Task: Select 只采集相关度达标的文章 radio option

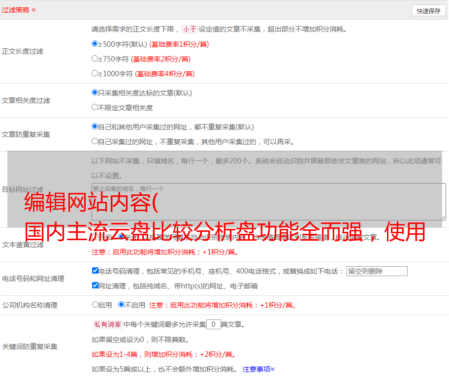Action: pos(95,93)
